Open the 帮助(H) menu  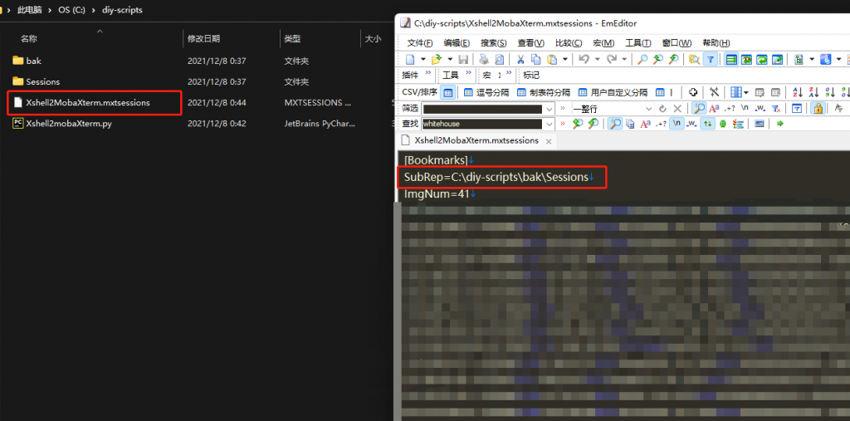click(716, 43)
